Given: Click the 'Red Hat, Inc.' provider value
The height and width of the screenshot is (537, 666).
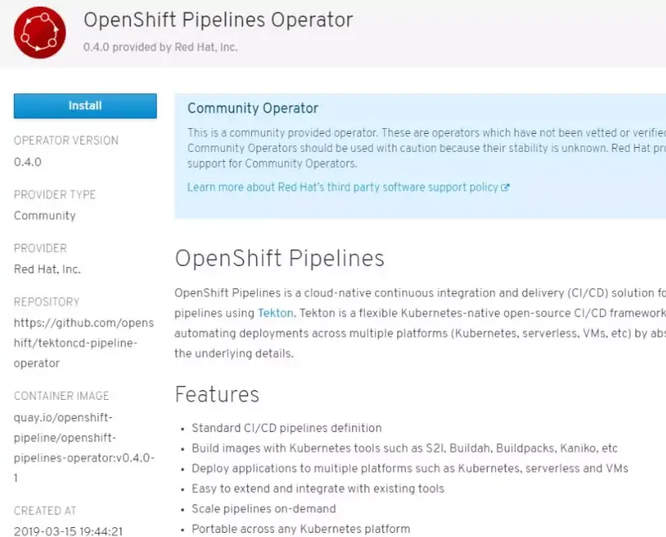Looking at the screenshot, I should tap(47, 269).
